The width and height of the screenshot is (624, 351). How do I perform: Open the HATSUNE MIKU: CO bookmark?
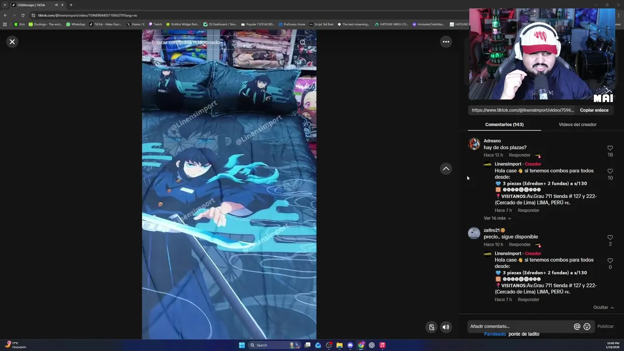pyautogui.click(x=391, y=24)
